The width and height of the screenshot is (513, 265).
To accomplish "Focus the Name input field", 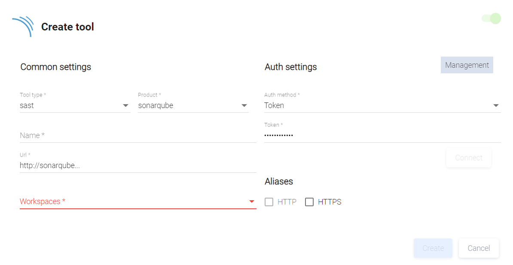I will click(x=137, y=136).
